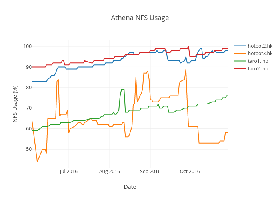Click the 50 y-axis tick label
The width and height of the screenshot is (280, 200).
pos(28,149)
